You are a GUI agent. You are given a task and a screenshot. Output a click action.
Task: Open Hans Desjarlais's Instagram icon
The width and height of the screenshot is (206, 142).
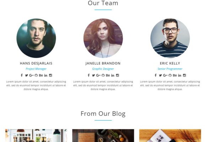[50, 75]
